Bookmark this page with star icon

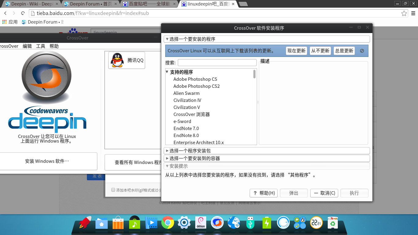click(x=404, y=13)
